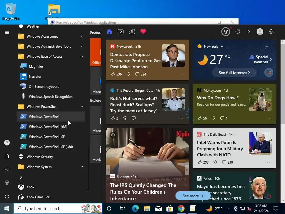The height and width of the screenshot is (214, 285).
Task: Open the Weather app entry
Action: pyautogui.click(x=51, y=27)
